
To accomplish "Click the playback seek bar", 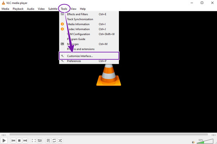I will click(x=109, y=135).
